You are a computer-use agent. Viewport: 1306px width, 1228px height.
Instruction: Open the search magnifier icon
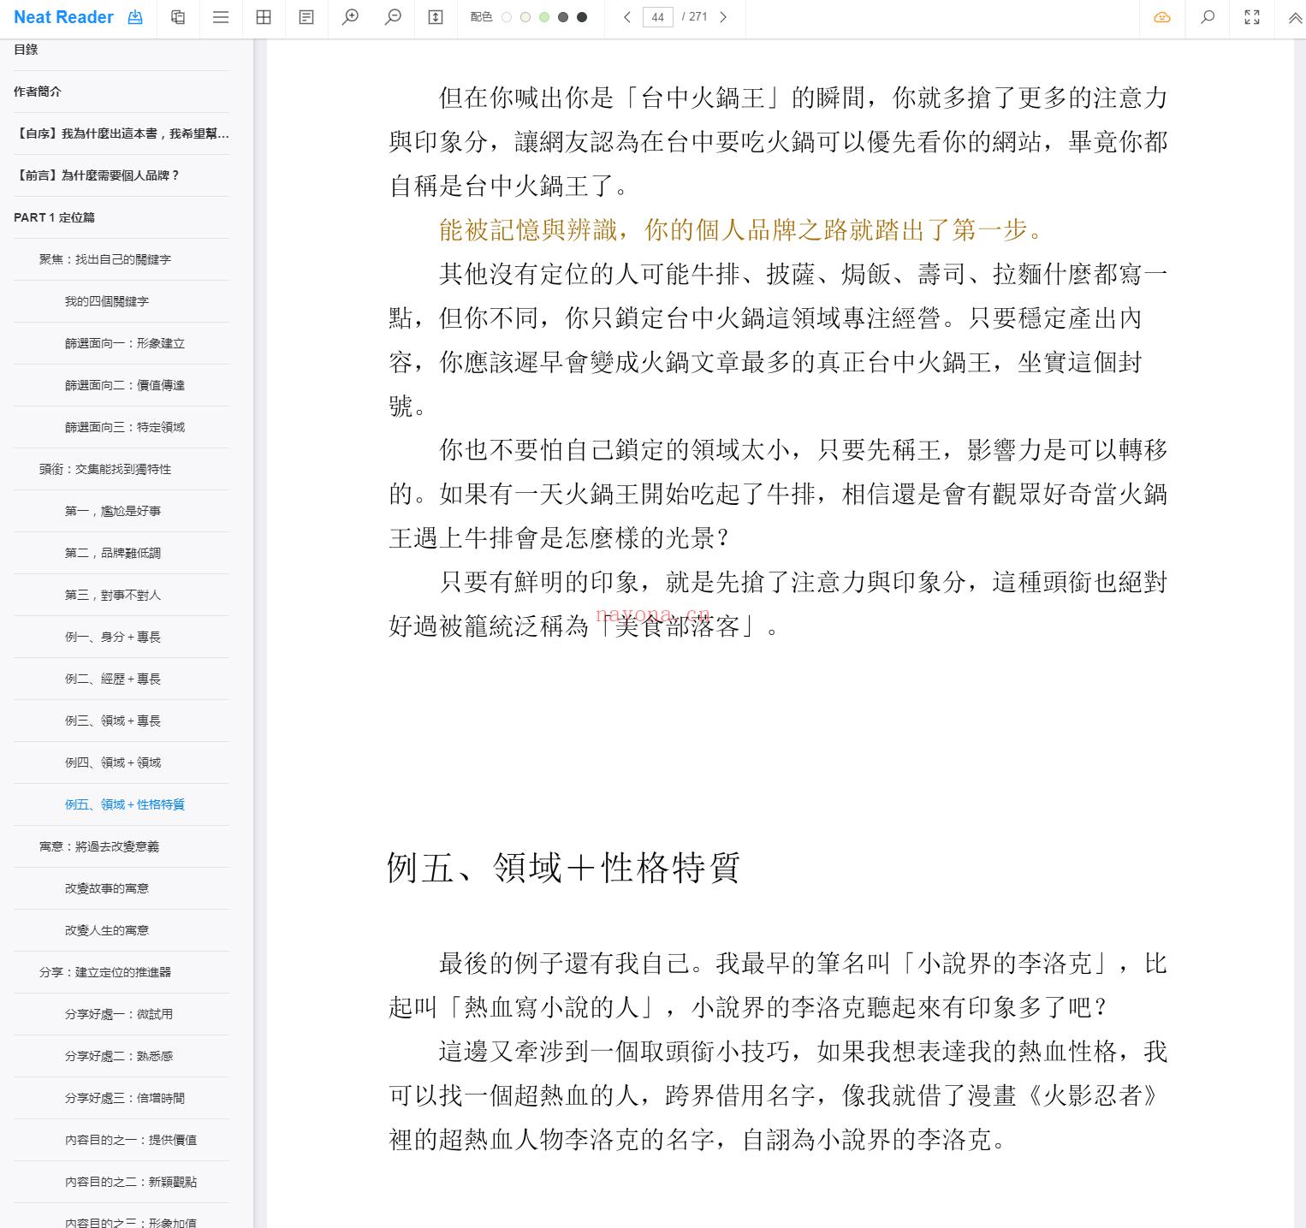point(1208,17)
